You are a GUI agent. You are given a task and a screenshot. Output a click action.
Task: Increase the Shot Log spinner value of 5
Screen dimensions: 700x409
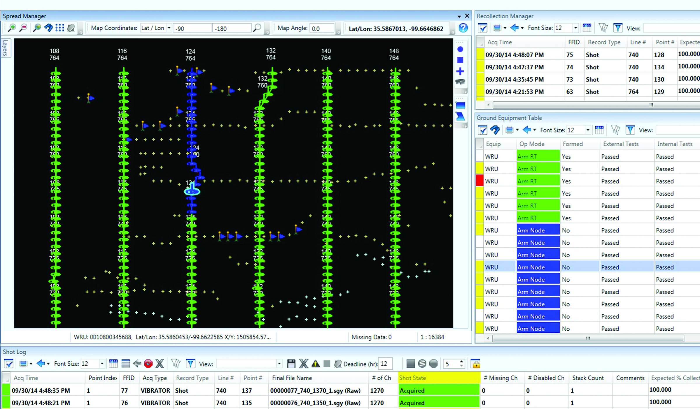(x=461, y=361)
